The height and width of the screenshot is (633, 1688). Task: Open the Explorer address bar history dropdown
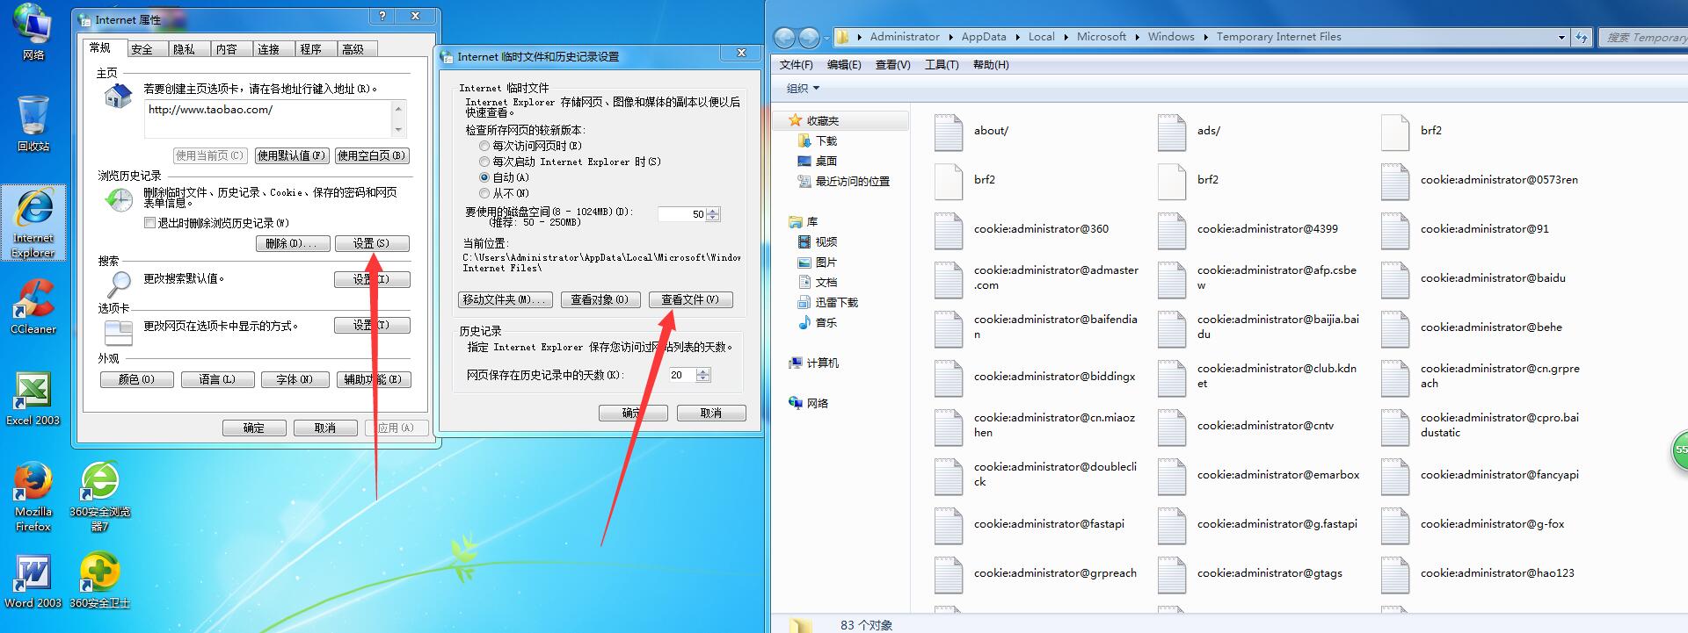(x=1561, y=37)
